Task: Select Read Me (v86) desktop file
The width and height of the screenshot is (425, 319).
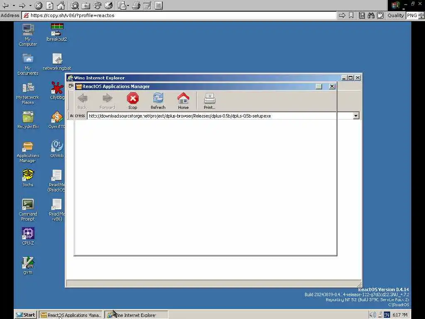Action: point(56,210)
